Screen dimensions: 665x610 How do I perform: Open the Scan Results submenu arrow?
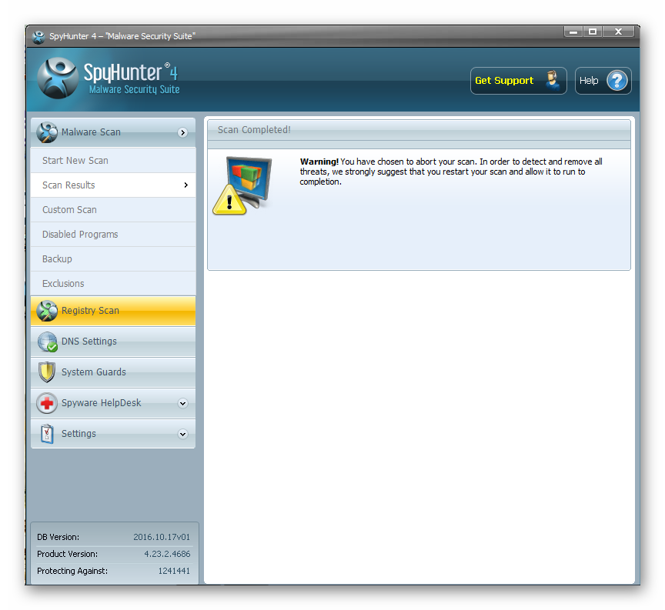click(x=185, y=185)
